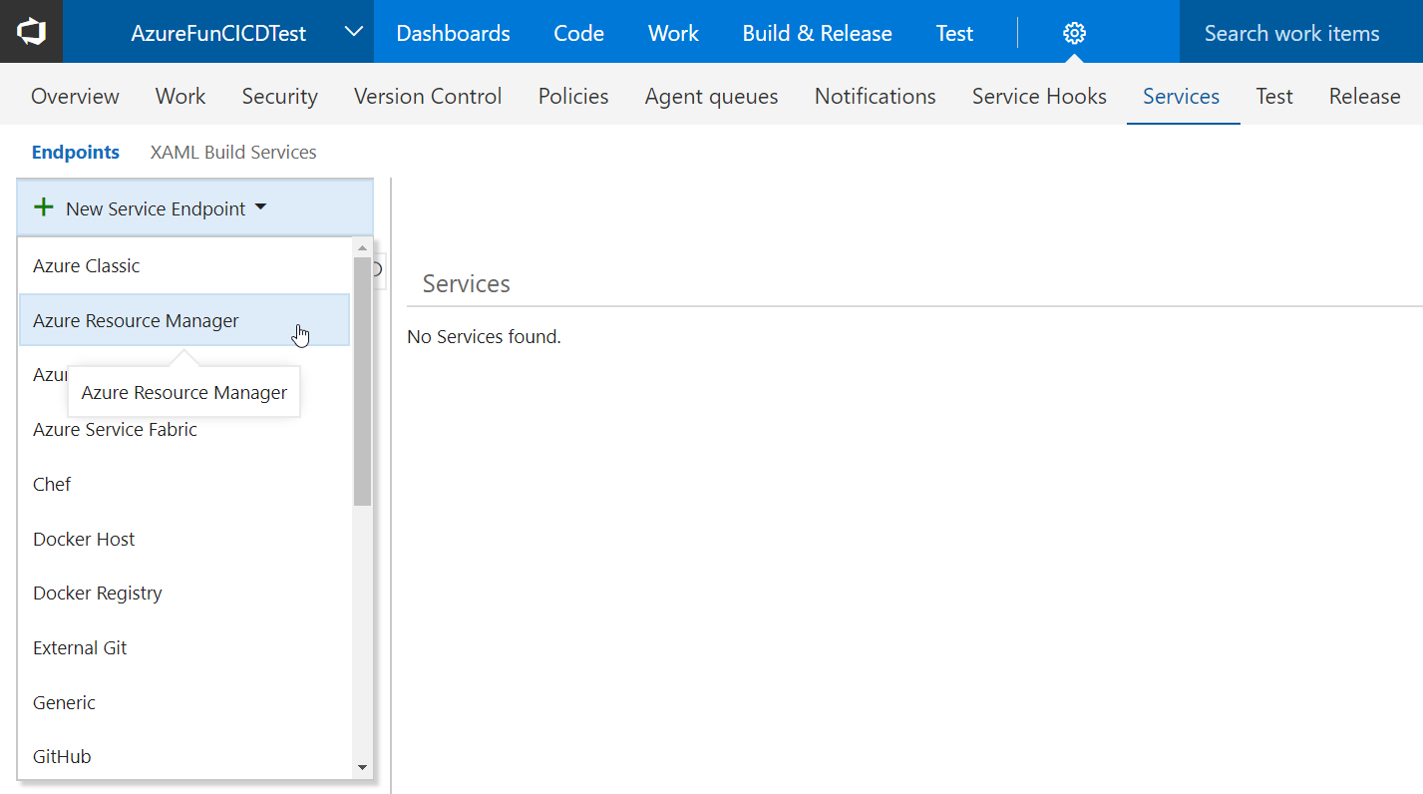Open the Service Hooks tab
The height and width of the screenshot is (794, 1423).
point(1039,96)
